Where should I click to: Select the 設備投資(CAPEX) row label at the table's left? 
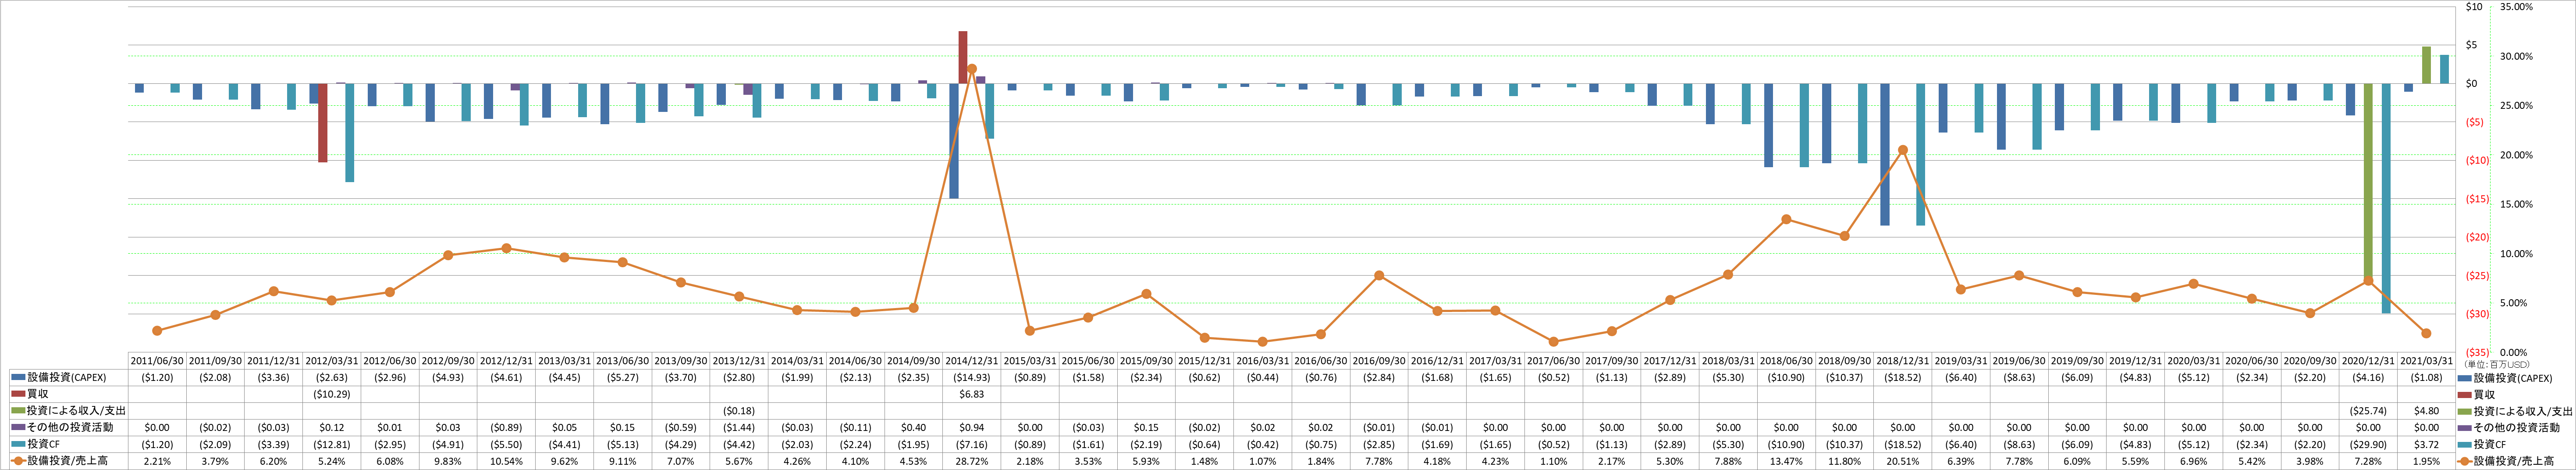click(x=67, y=378)
